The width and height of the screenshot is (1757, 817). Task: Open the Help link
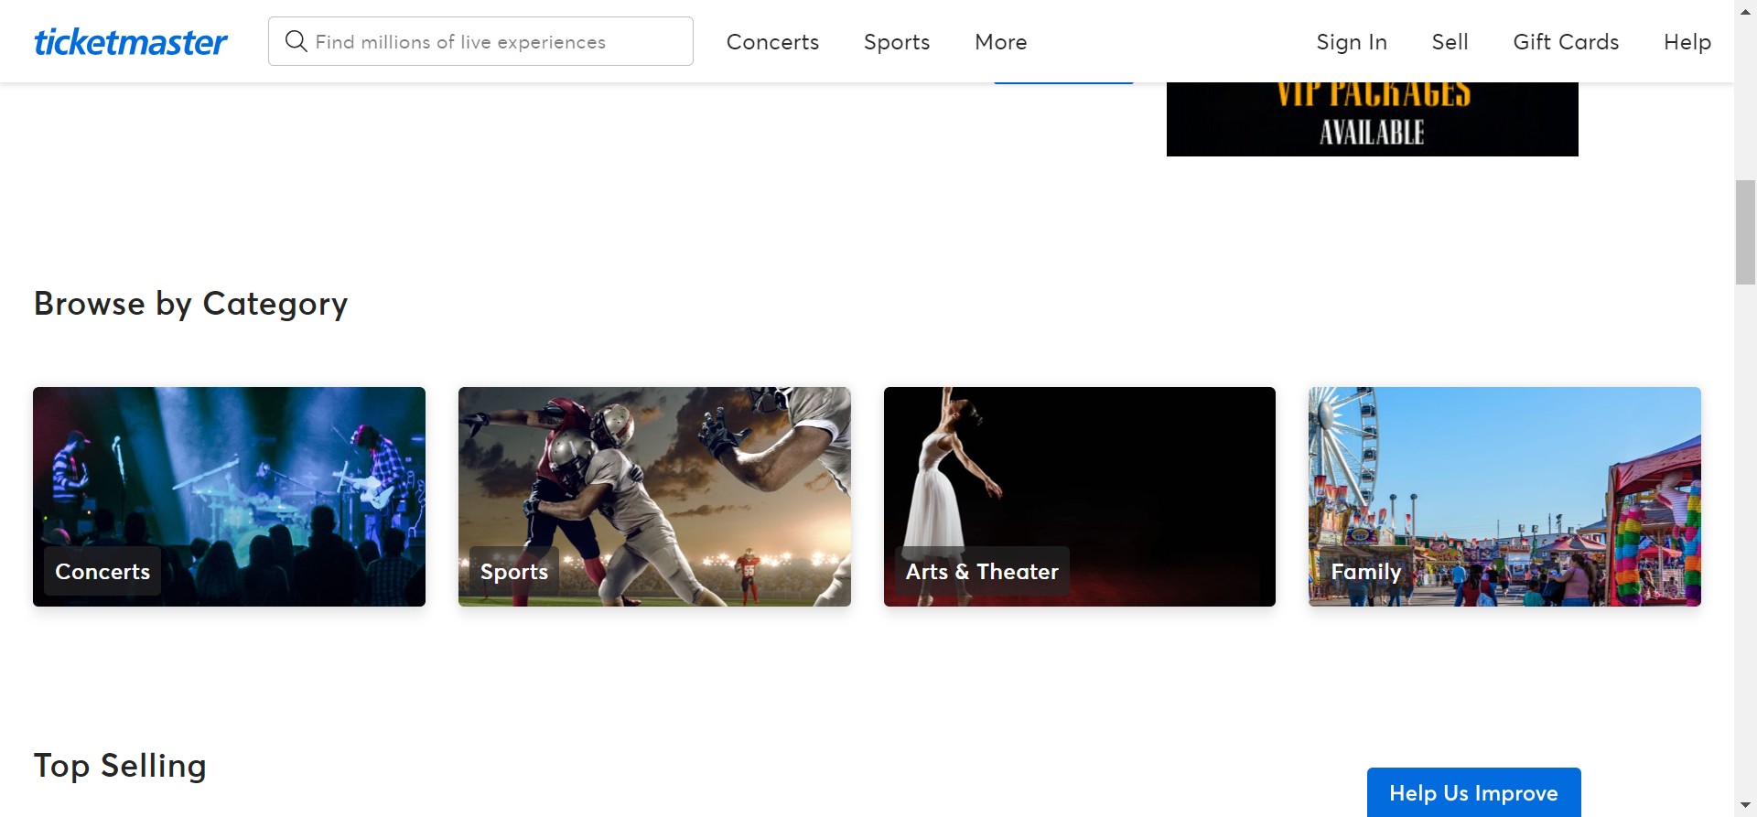1687,42
